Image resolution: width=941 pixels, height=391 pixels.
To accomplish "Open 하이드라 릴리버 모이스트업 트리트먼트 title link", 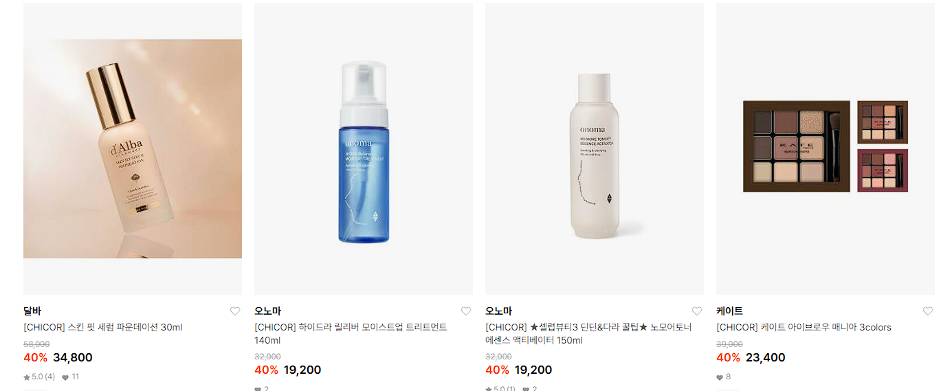I will click(351, 334).
